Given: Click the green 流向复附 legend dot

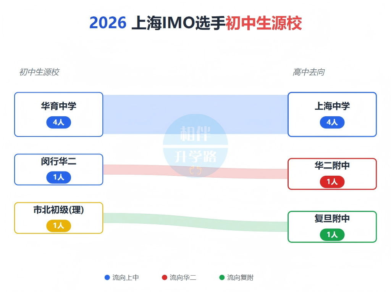Looking at the screenshot, I should click(222, 278).
